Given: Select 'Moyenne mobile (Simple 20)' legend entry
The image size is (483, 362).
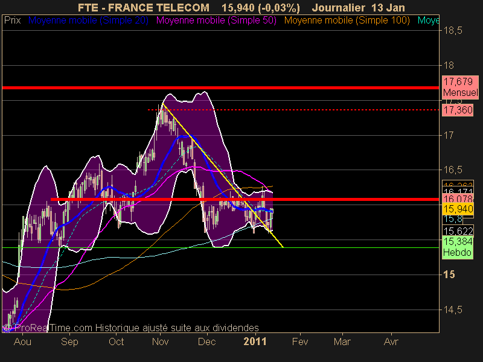Looking at the screenshot, I should (88, 21).
